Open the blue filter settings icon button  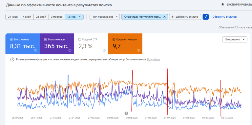pyautogui.click(x=206, y=17)
